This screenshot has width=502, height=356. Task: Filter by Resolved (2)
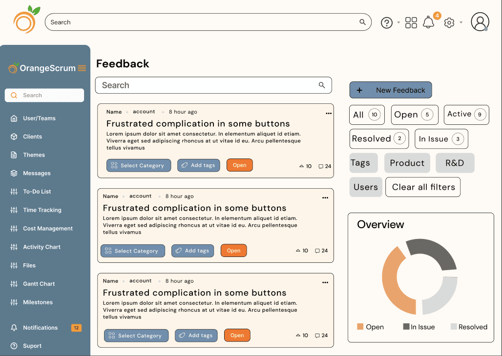pyautogui.click(x=379, y=139)
